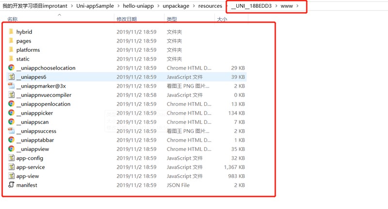
Task: Navigate to resources breadcrumb segment
Action: (x=210, y=6)
